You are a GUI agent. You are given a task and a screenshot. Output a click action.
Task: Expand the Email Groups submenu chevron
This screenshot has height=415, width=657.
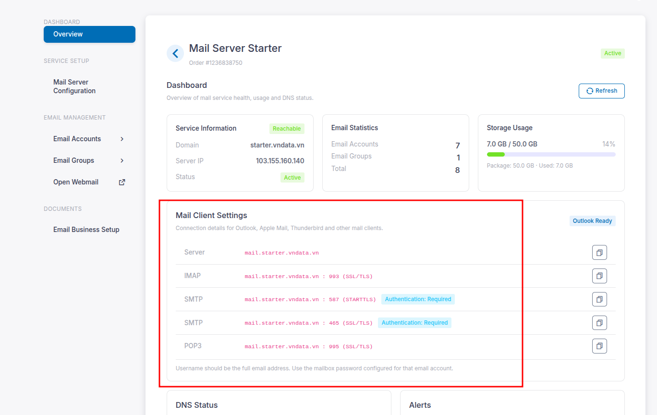coord(122,160)
